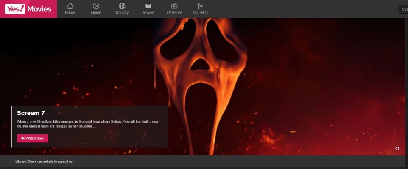Click the Home house icon

70,6
